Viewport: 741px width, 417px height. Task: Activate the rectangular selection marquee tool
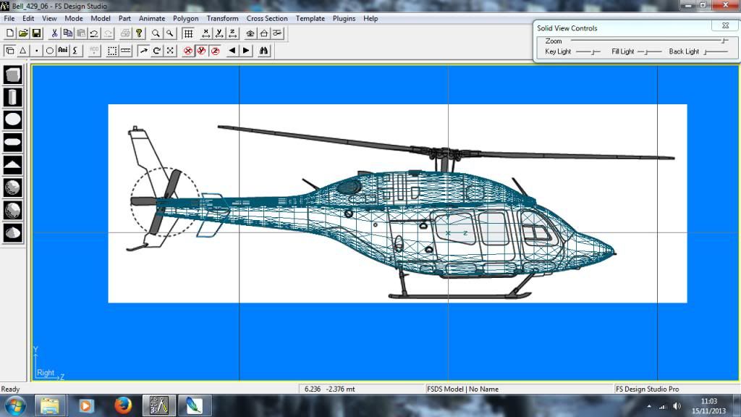point(114,50)
